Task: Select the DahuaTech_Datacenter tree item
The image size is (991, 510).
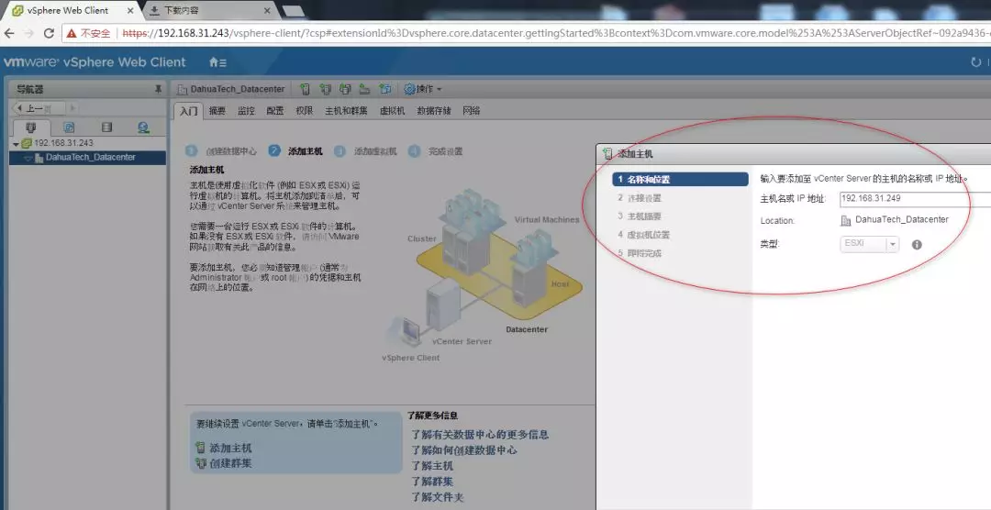Action: tap(88, 158)
